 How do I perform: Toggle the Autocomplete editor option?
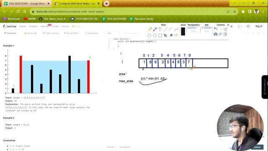tap(131, 33)
